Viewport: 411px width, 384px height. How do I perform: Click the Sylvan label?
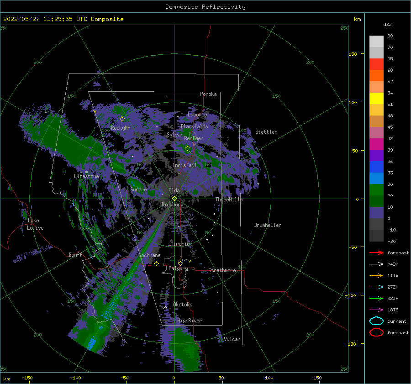pyautogui.click(x=175, y=135)
